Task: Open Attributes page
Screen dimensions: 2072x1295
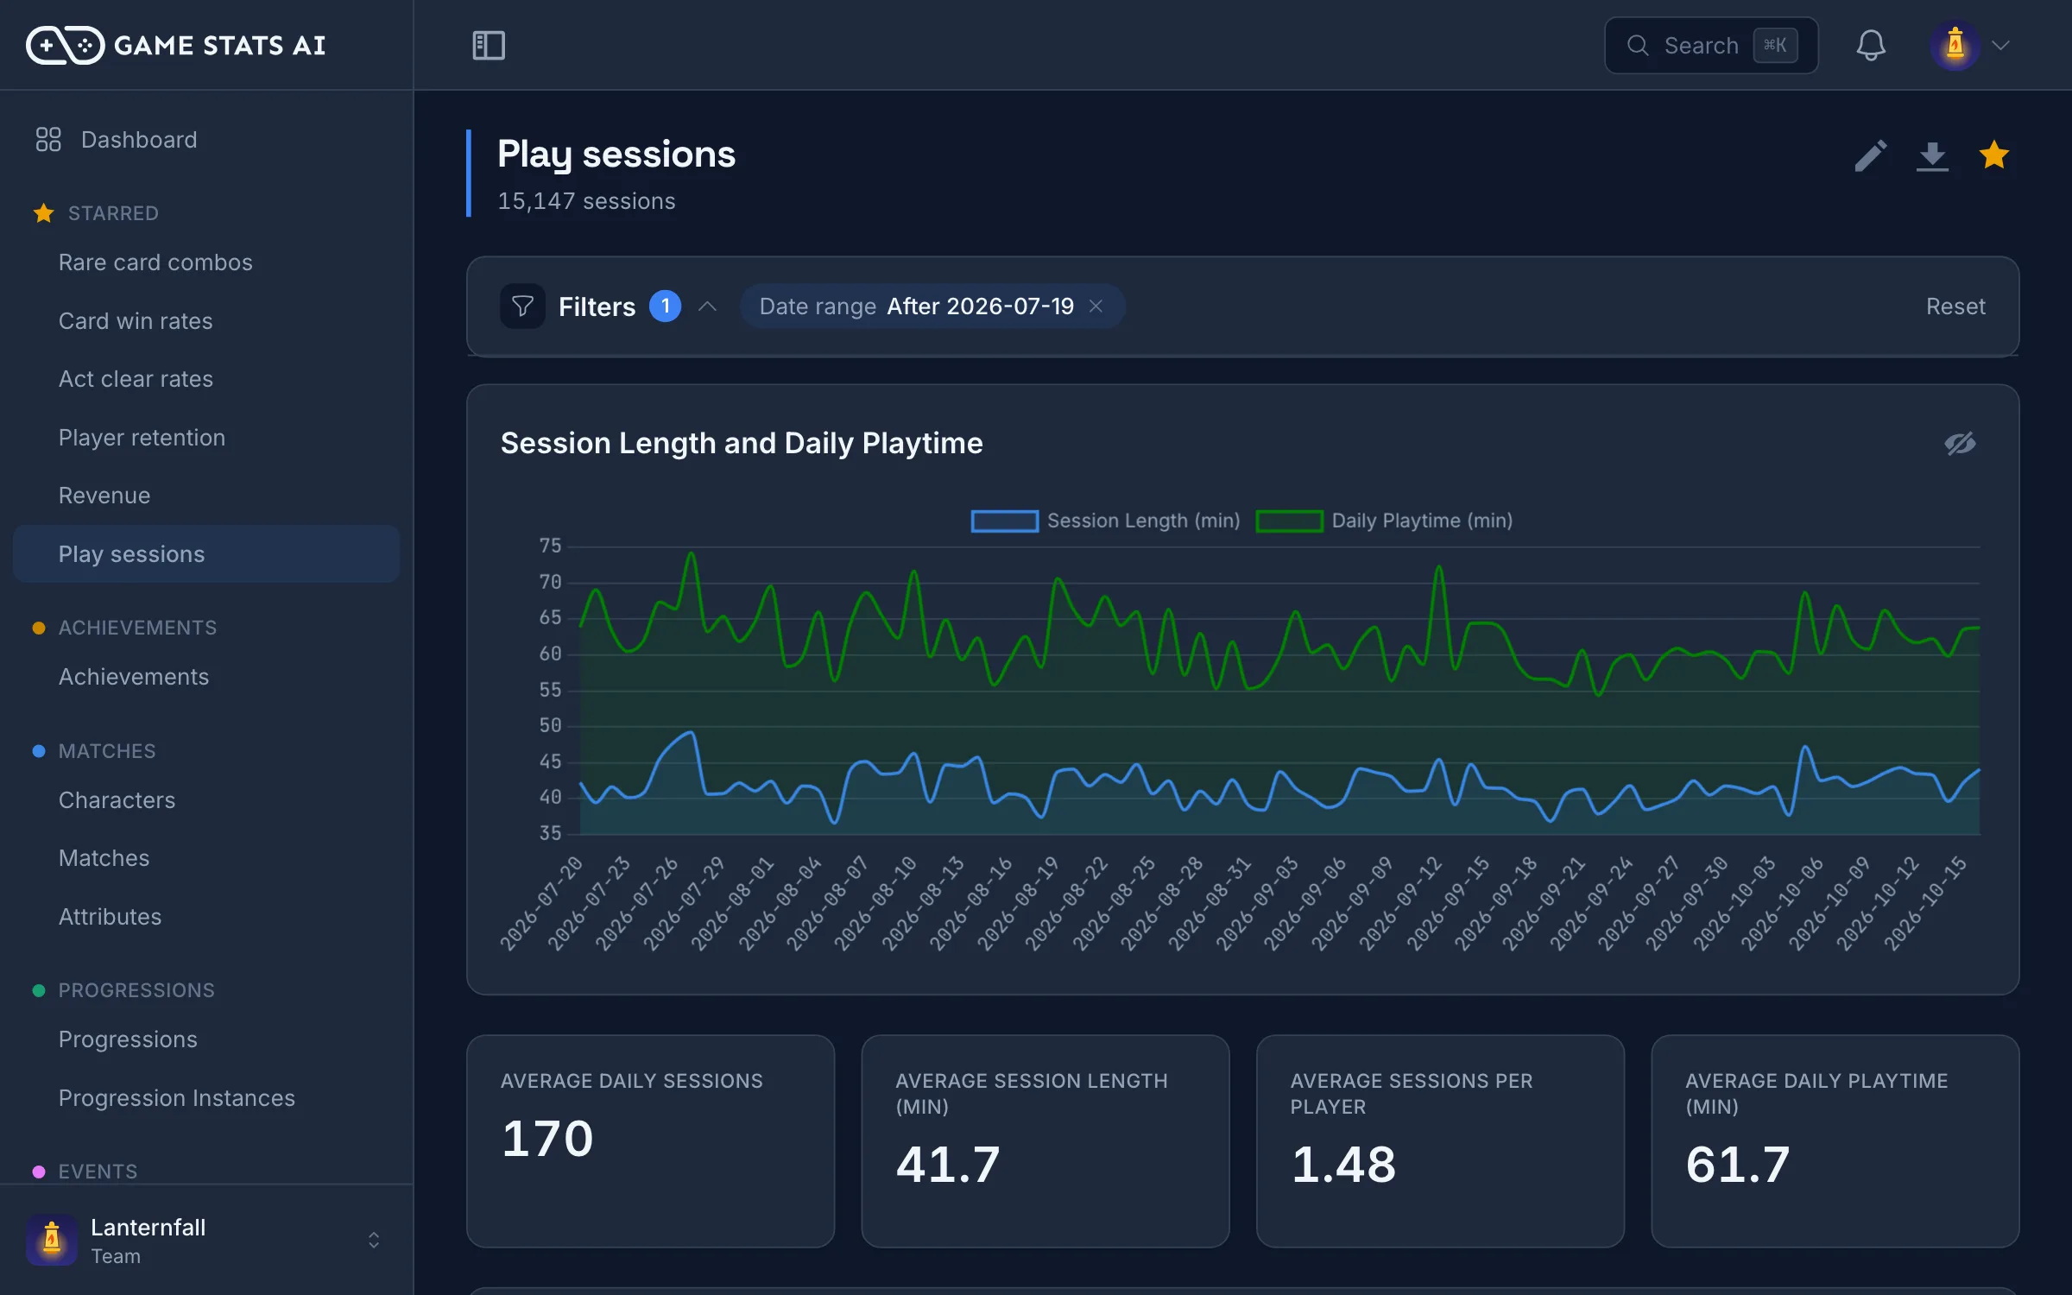Action: [207, 917]
